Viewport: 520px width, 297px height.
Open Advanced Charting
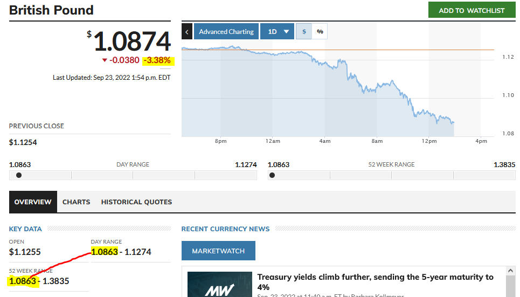[226, 32]
